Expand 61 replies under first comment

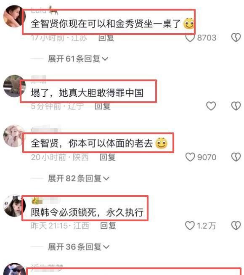coord(78,59)
